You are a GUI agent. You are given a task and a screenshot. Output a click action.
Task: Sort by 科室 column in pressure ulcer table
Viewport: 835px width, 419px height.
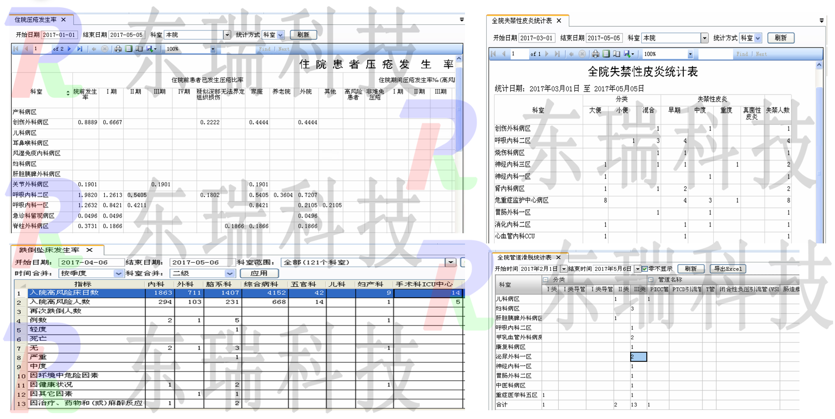click(68, 93)
